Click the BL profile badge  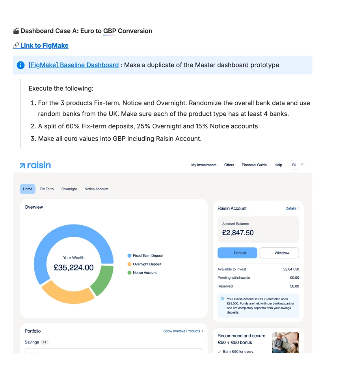(294, 165)
